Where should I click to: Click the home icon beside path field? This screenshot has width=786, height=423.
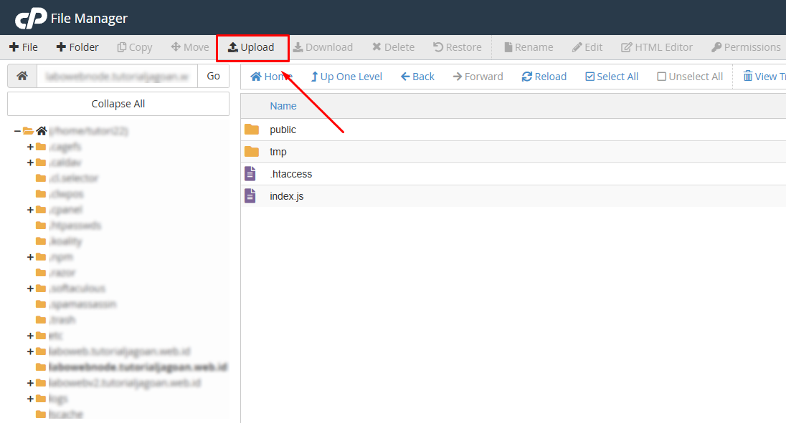22,76
